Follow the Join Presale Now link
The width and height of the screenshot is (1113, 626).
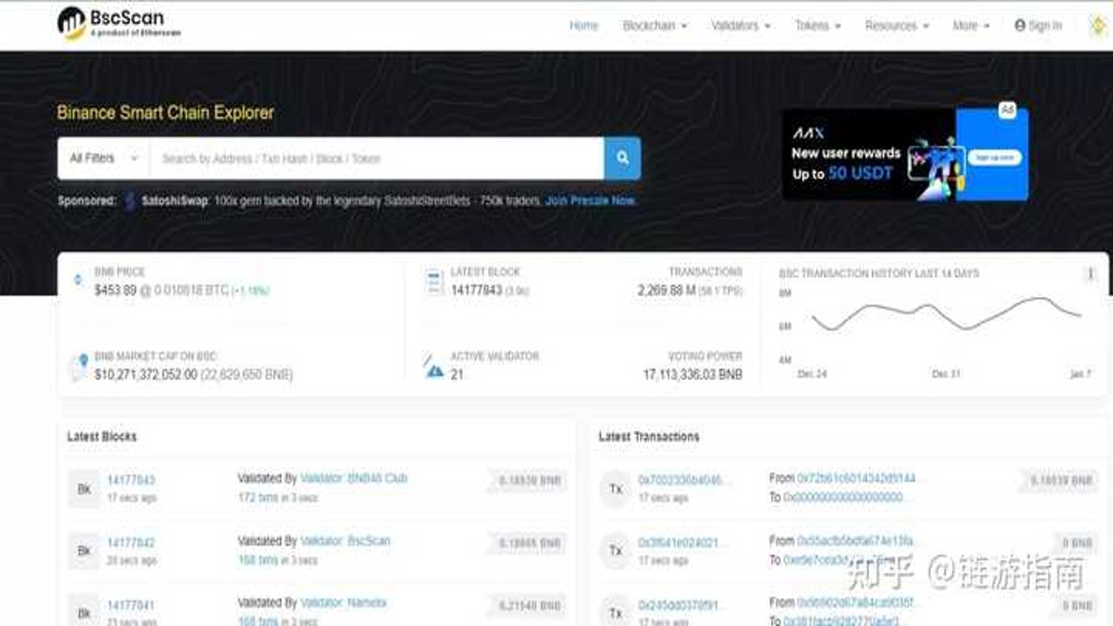pyautogui.click(x=590, y=201)
